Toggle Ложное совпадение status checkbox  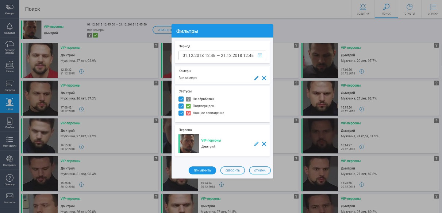181,113
